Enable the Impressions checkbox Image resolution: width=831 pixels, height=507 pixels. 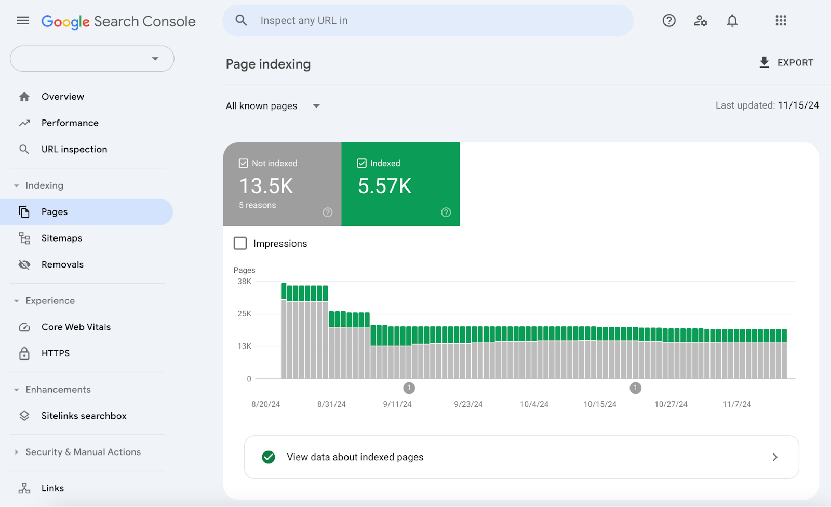tap(239, 243)
